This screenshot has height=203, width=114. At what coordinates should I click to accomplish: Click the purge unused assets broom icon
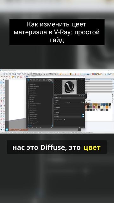tap(51, 128)
